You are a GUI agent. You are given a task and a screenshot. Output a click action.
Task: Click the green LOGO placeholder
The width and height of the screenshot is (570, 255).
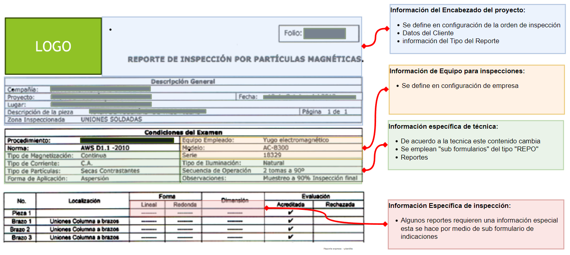coord(53,46)
